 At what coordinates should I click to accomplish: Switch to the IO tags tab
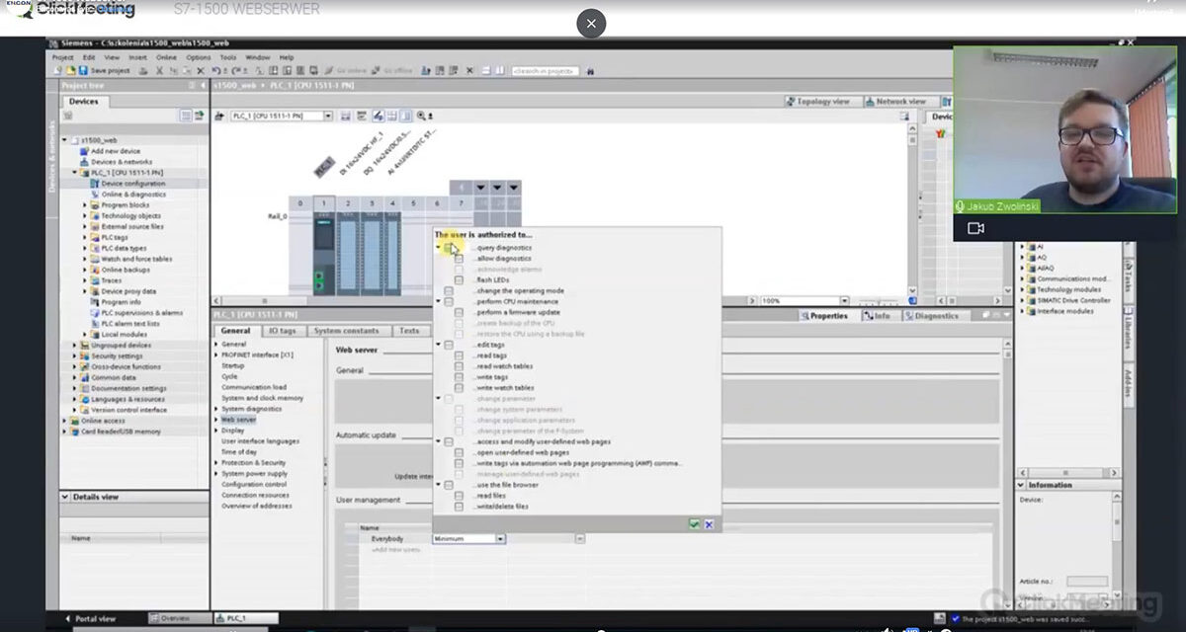[283, 331]
